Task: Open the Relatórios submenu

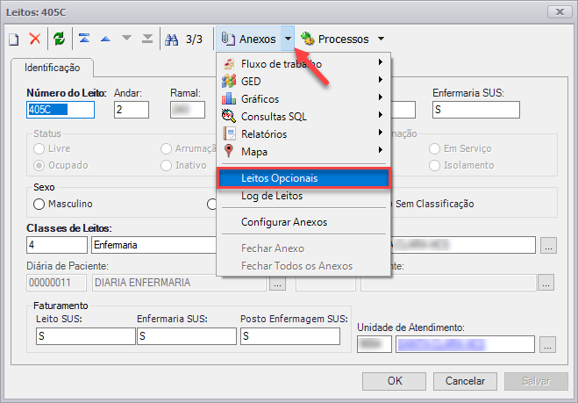Action: (x=303, y=133)
